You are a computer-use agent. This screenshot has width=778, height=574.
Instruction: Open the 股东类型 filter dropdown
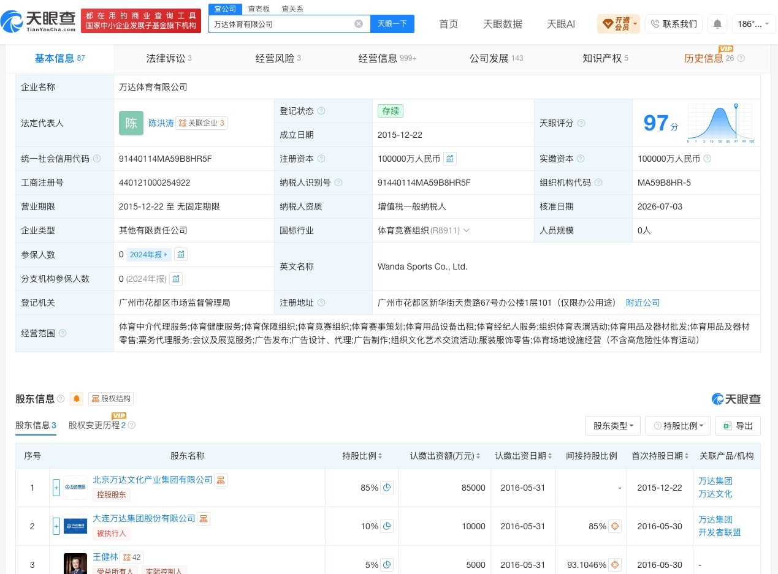tap(613, 426)
